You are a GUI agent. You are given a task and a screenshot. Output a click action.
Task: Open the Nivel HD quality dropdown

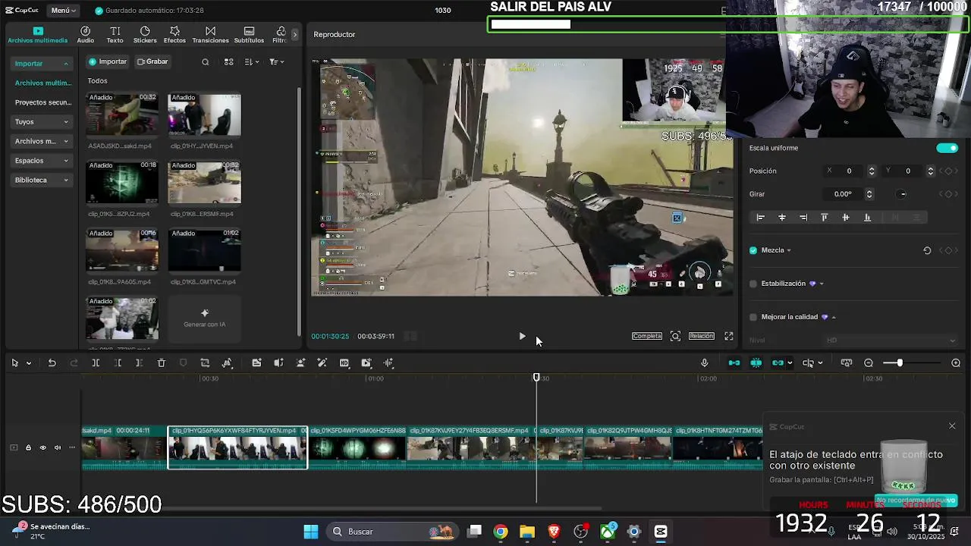tap(891, 340)
